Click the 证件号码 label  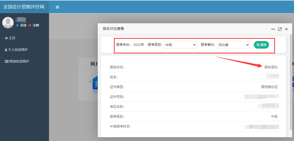click(x=117, y=97)
